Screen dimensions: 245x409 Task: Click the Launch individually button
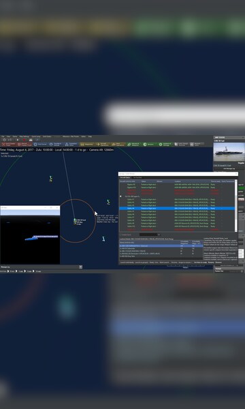coord(127,262)
